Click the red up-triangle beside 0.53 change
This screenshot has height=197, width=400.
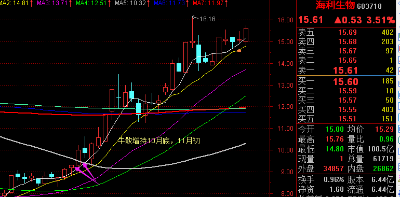click(x=338, y=20)
